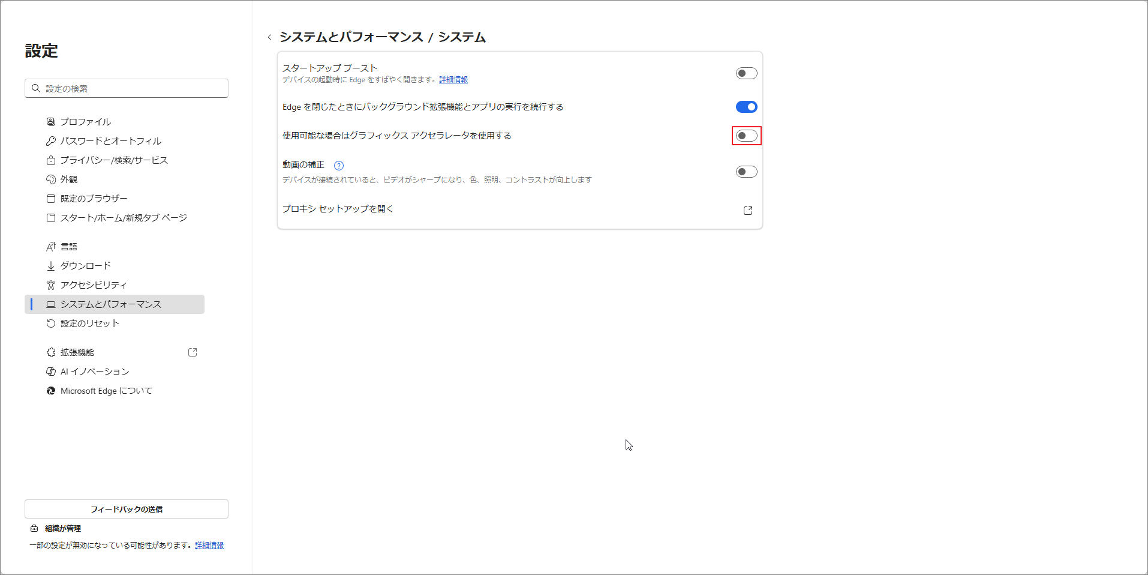The image size is (1148, 575).
Task: Enable the スタートアップ ブースト toggle
Action: tap(746, 73)
